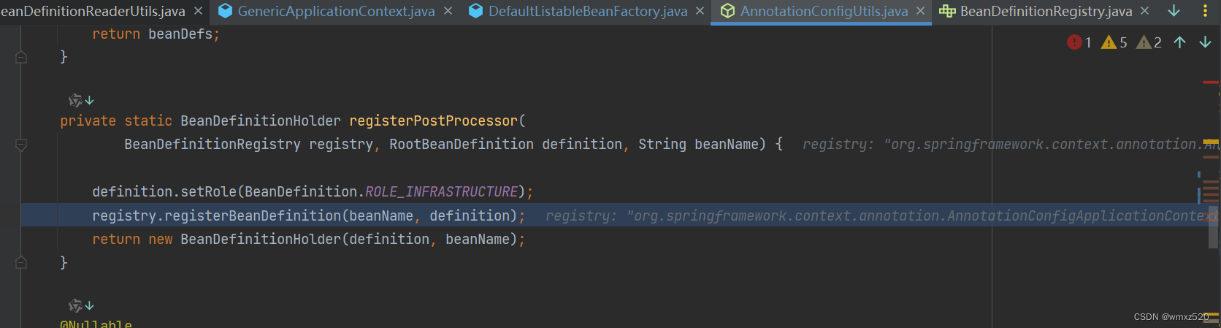Click the usages icon above registerPostProcessor
The height and width of the screenshot is (328, 1221).
click(x=81, y=100)
